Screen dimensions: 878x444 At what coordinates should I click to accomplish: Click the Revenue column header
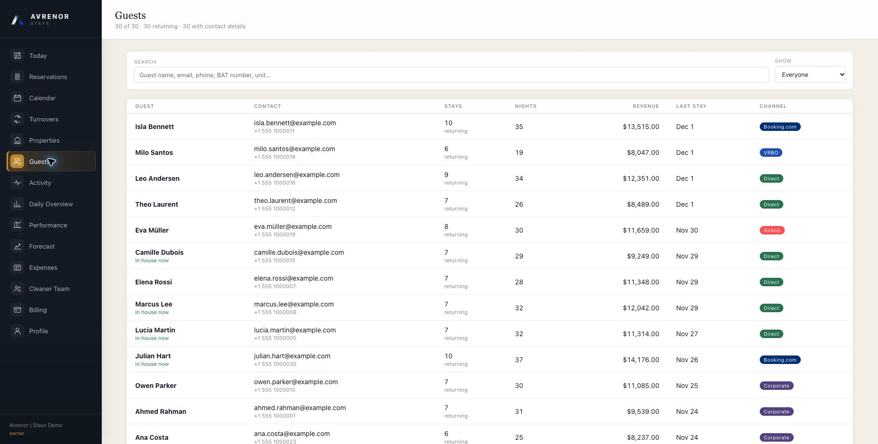pyautogui.click(x=646, y=106)
